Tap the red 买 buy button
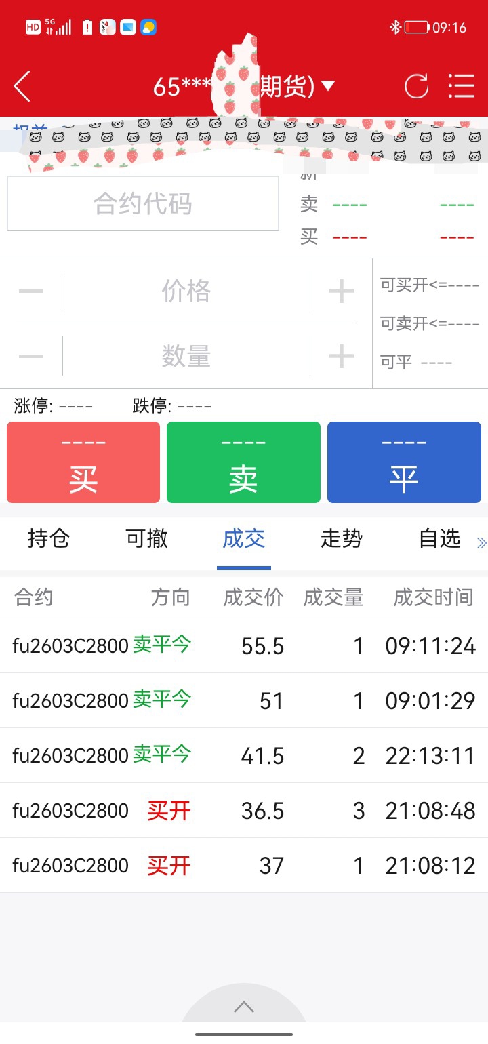 tap(83, 462)
